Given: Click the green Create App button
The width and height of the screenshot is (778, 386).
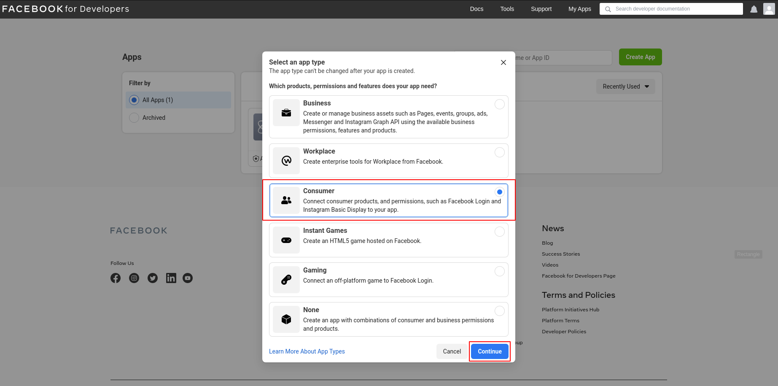Looking at the screenshot, I should tap(640, 57).
